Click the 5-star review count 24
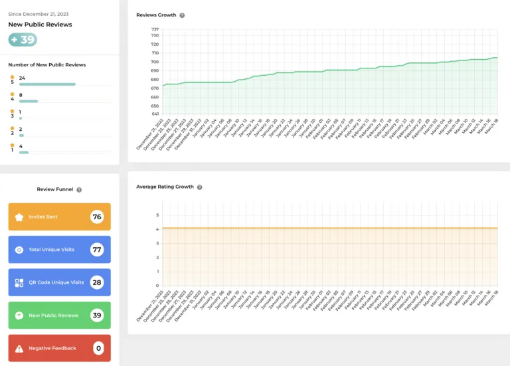 [22, 78]
